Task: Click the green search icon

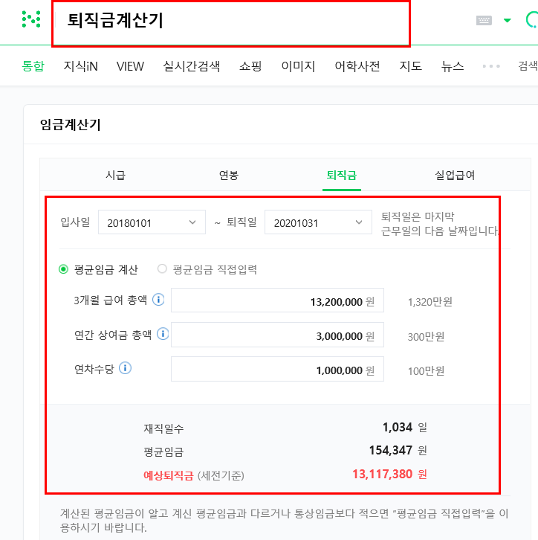Action: point(532,19)
